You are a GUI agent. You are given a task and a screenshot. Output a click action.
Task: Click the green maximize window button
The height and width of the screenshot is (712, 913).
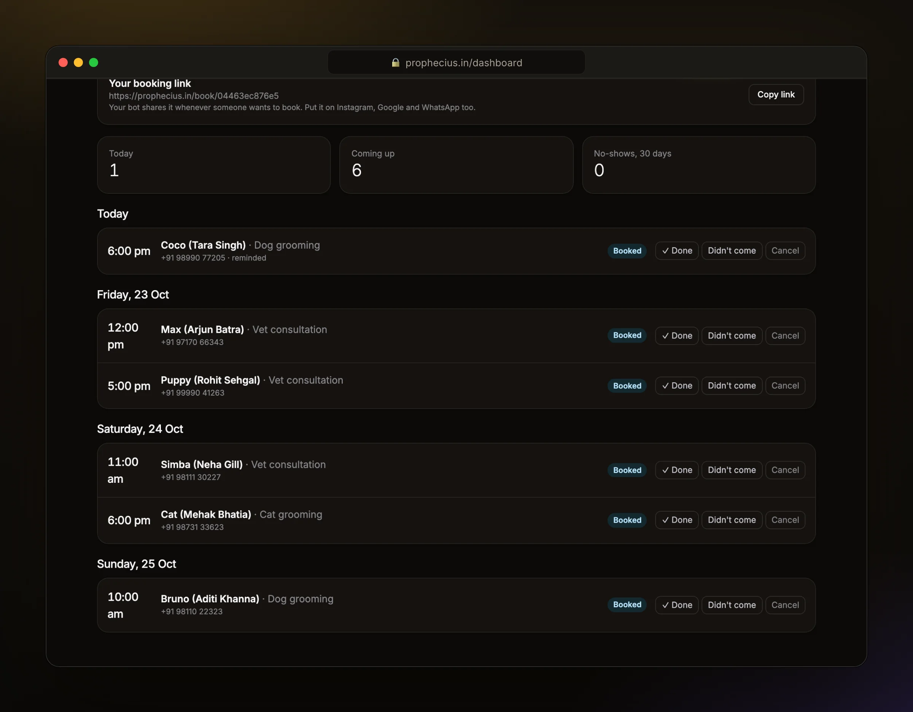[x=94, y=63]
